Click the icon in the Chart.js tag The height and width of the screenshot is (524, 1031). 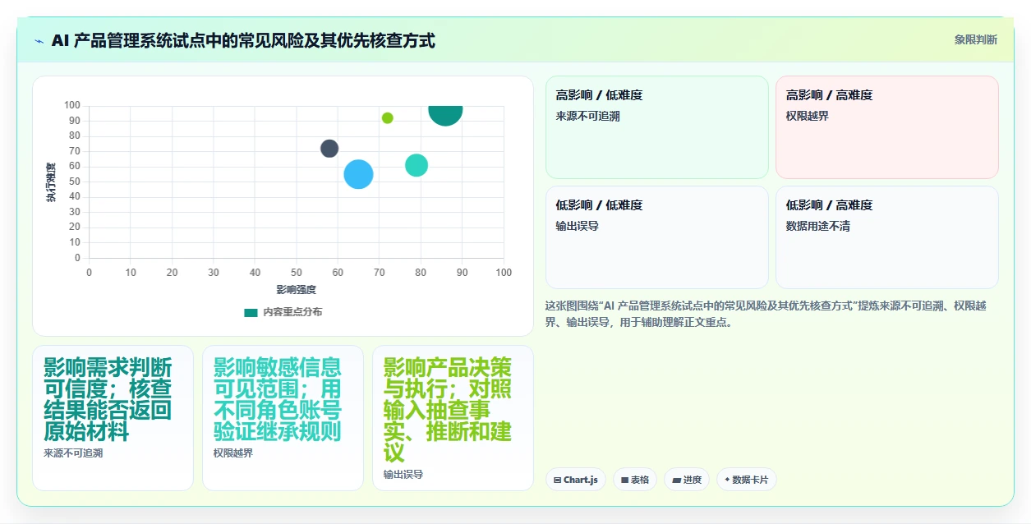click(558, 480)
